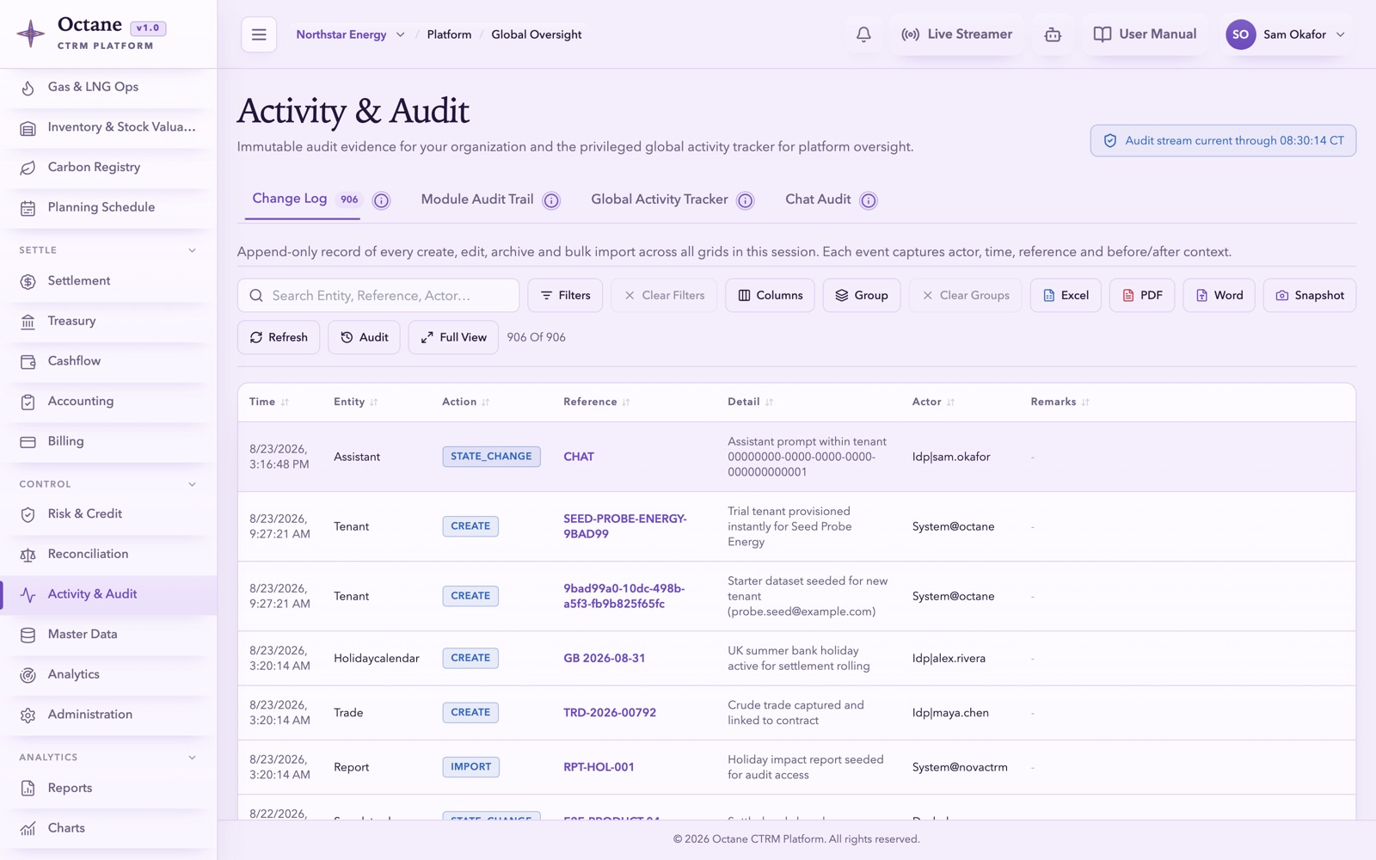Viewport: 1376px width, 860px height.
Task: Open Reports in sidebar
Action: tap(108, 788)
